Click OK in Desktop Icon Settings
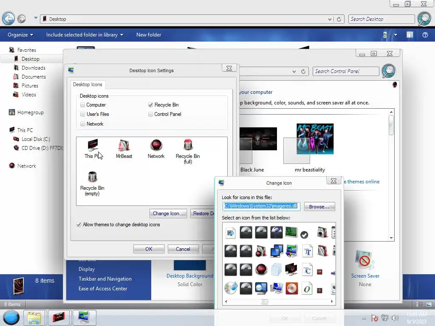Image resolution: width=435 pixels, height=326 pixels. (x=149, y=249)
